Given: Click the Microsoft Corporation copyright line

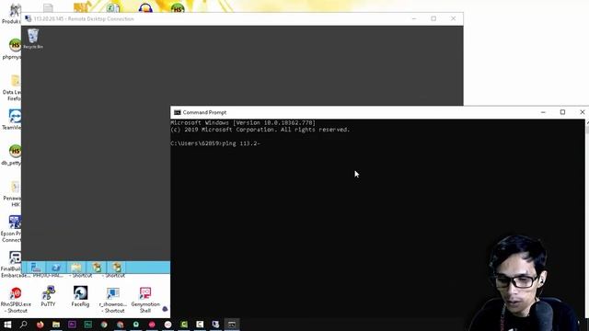Looking at the screenshot, I should tap(260, 130).
